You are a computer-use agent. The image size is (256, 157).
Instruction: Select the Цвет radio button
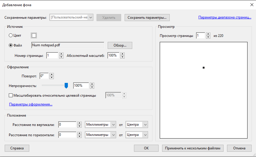tap(11, 35)
